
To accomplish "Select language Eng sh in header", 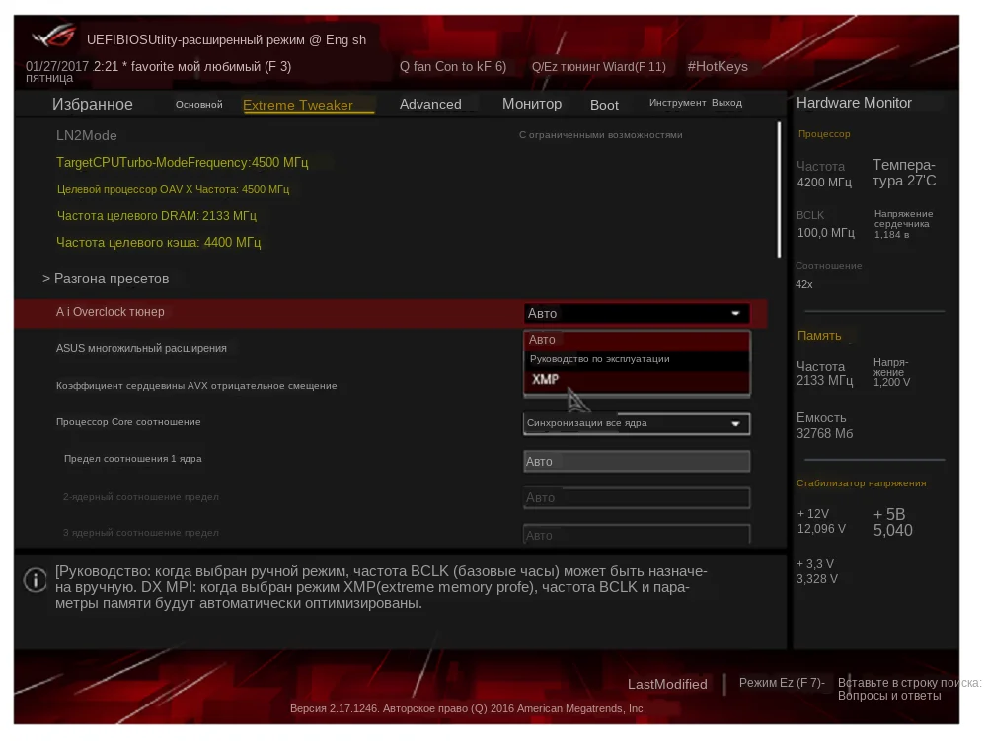I will tap(345, 39).
